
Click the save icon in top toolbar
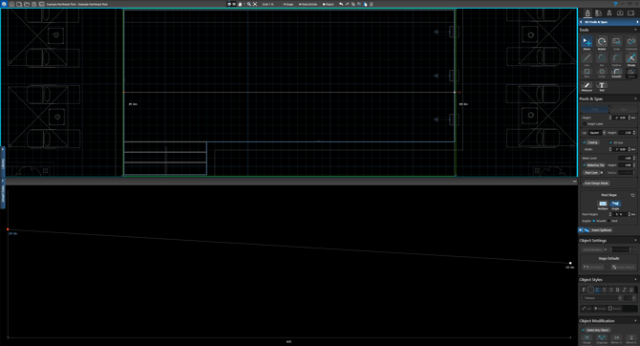[x=33, y=4]
